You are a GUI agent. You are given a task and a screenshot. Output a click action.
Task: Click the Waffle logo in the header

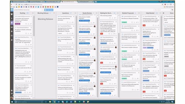pyautogui.click(x=12, y=10)
